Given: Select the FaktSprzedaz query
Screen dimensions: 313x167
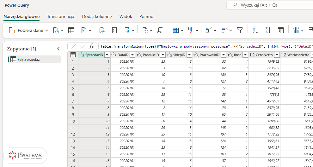Looking at the screenshot, I should 34,59.
